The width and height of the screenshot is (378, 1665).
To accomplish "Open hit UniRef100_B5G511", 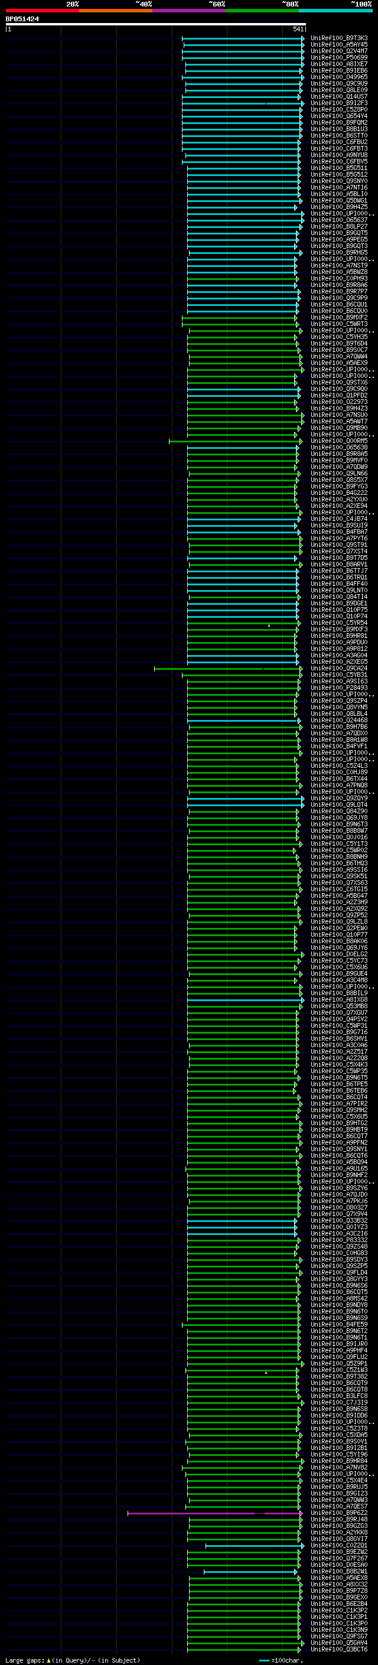I will point(339,168).
